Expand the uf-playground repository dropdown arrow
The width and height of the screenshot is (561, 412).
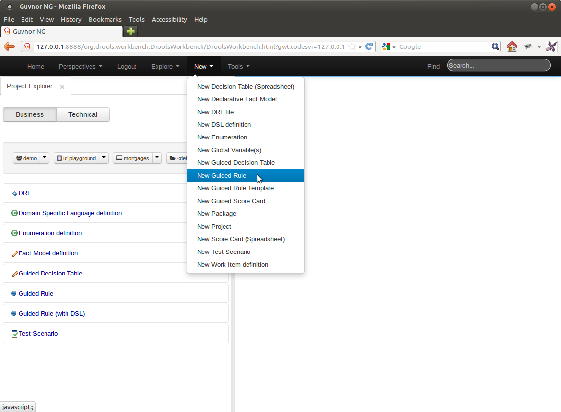[104, 158]
